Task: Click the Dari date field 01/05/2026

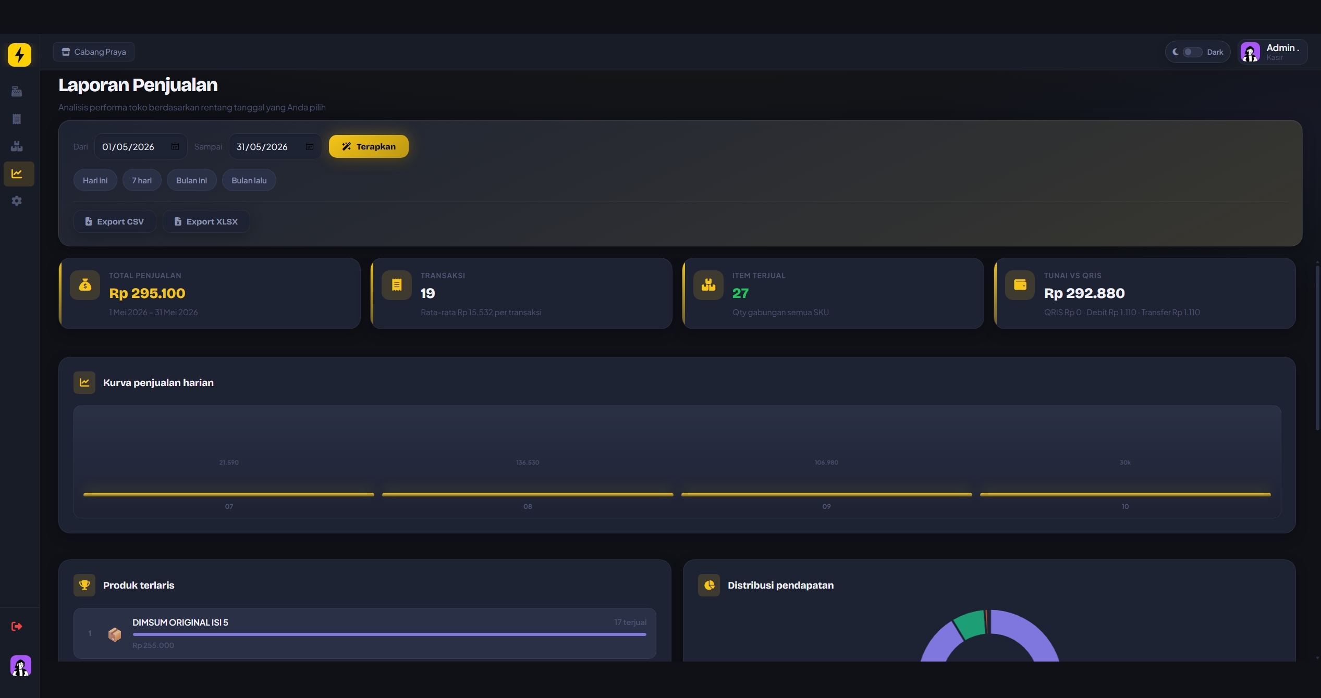Action: click(140, 146)
